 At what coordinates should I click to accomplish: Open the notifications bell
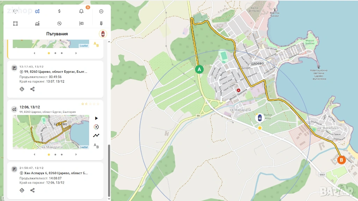pyautogui.click(x=81, y=11)
